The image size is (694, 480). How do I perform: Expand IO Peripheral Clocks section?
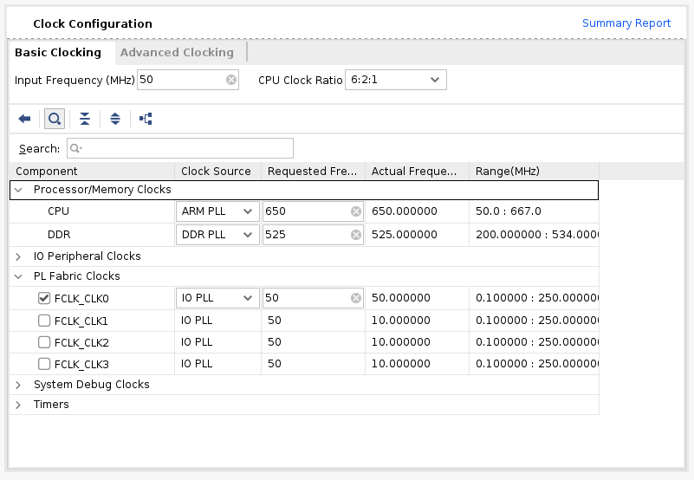[18, 256]
